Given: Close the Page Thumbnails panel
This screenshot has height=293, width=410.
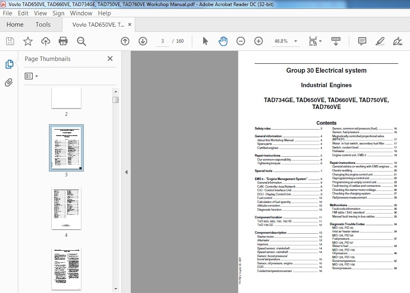Looking at the screenshot, I should pyautogui.click(x=110, y=59).
